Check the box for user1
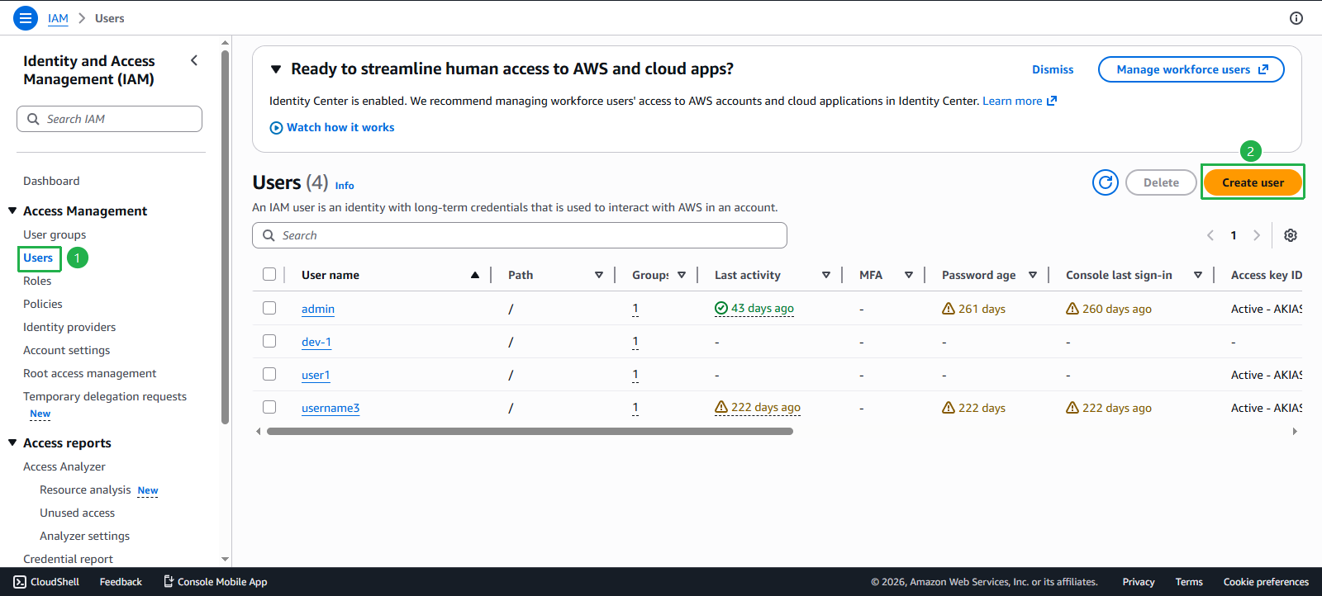Viewport: 1322px width, 596px height. [x=269, y=374]
